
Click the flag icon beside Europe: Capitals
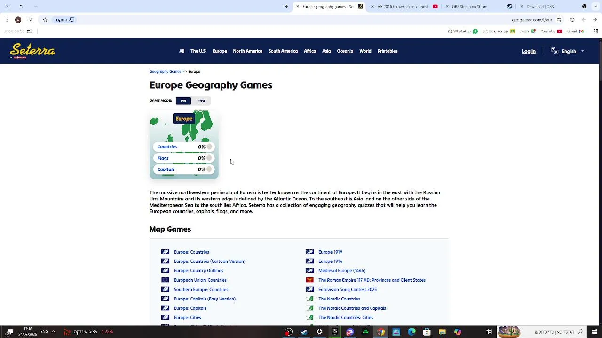165,308
